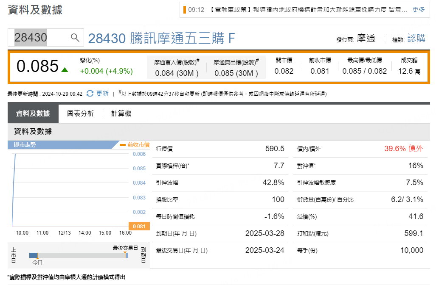Screen dimensions: 436x285
Task: Switch to the 計算機 tab
Action: (x=121, y=113)
